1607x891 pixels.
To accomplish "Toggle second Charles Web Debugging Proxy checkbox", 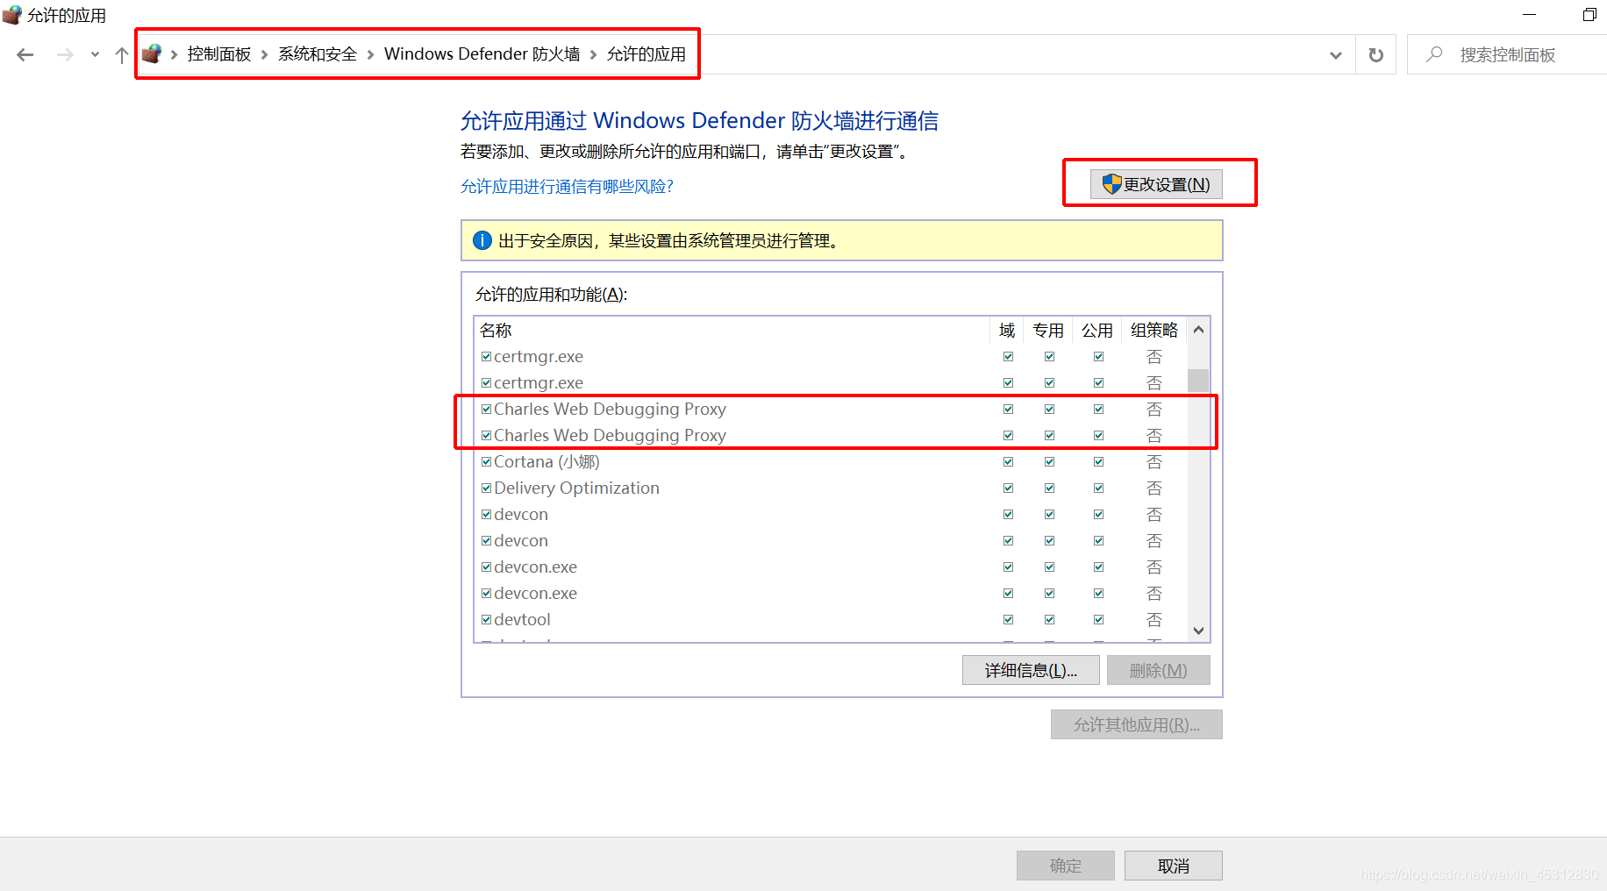I will (x=486, y=436).
